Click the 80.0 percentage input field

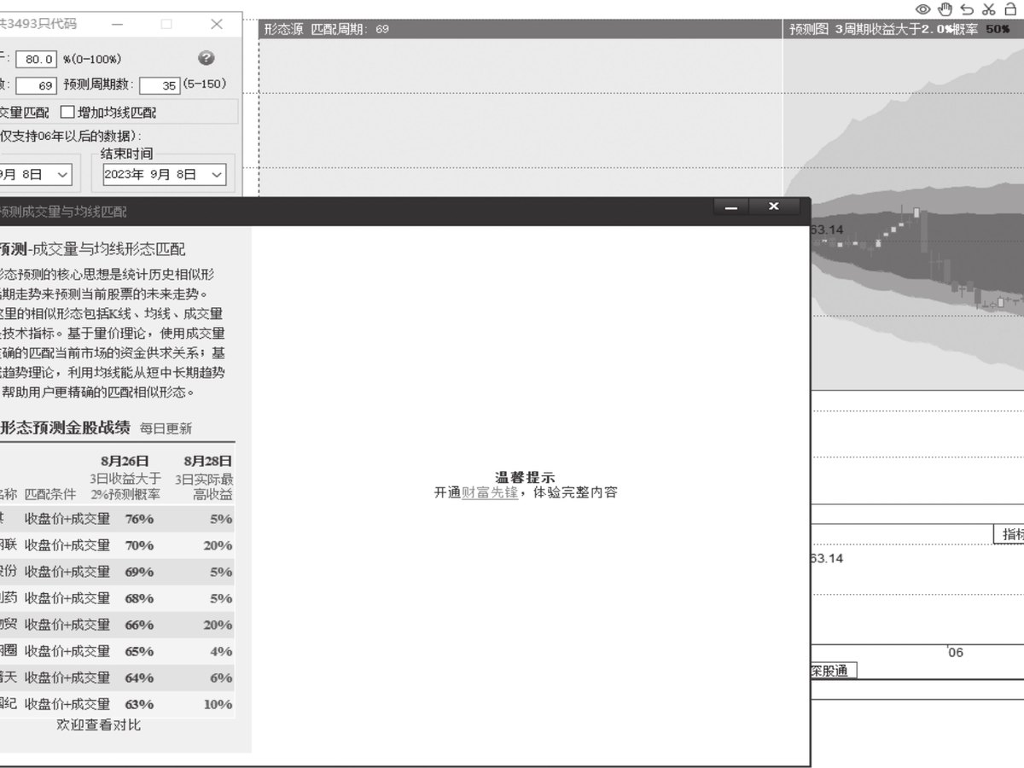click(x=37, y=60)
